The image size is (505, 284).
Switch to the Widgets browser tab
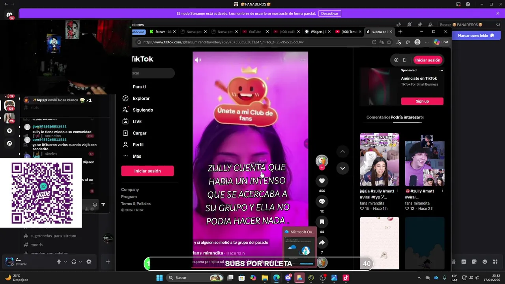(318, 32)
